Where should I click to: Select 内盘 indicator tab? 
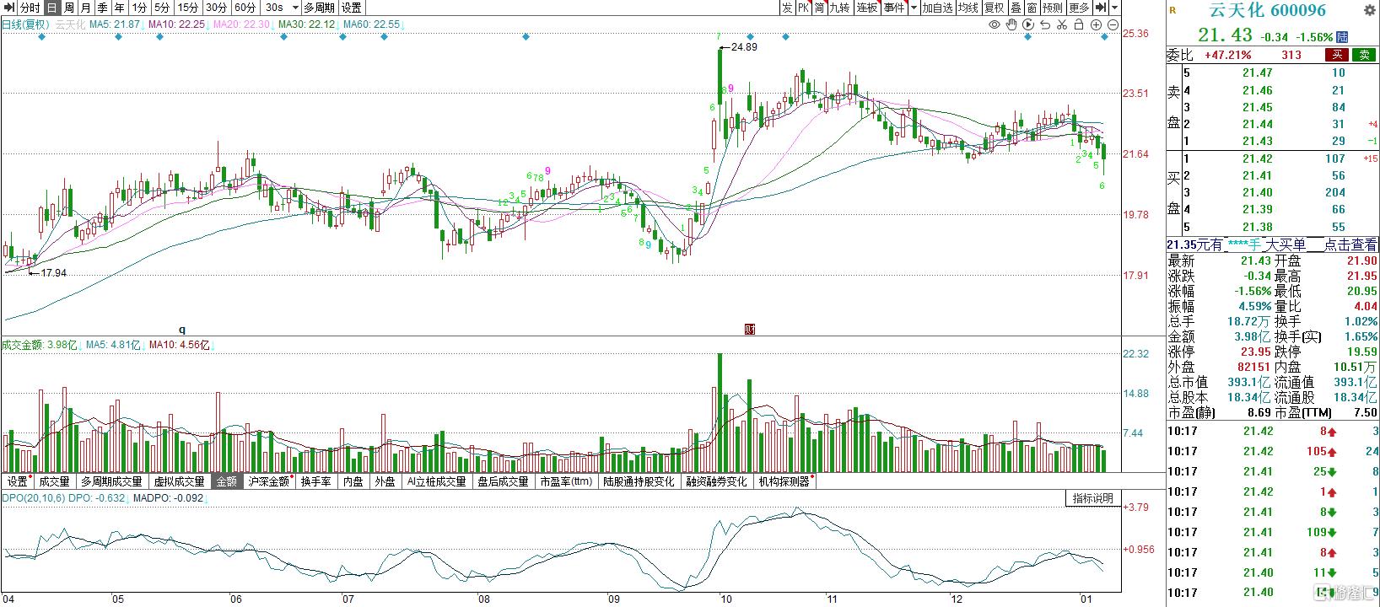coord(353,481)
